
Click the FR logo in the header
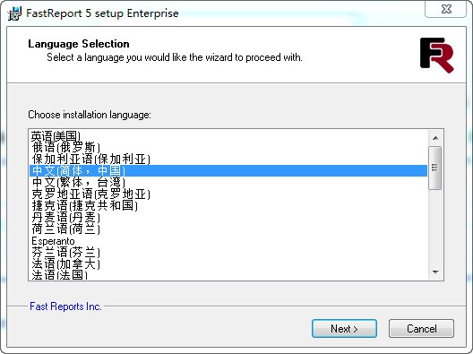437,56
